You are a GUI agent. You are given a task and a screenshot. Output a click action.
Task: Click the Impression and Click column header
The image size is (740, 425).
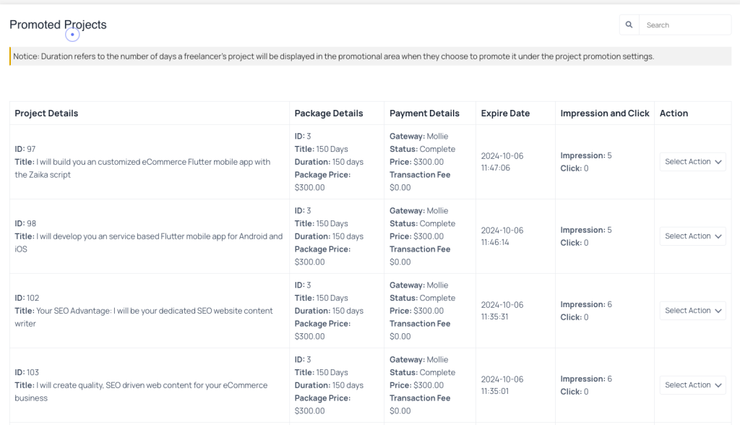605,113
